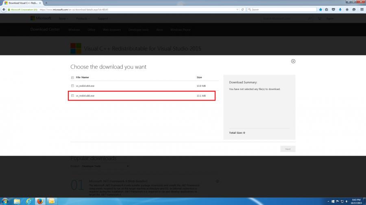Go back with Firefox back arrow
Image resolution: width=366 pixels, height=205 pixels.
tap(4, 10)
